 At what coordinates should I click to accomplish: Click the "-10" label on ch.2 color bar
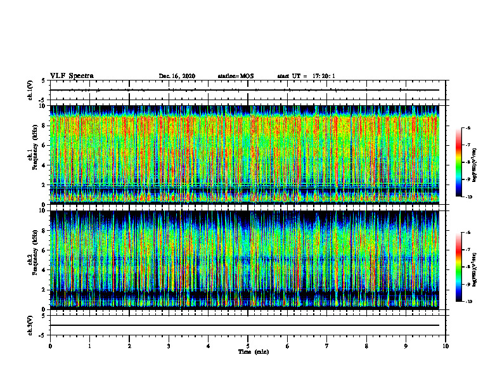tap(468, 301)
